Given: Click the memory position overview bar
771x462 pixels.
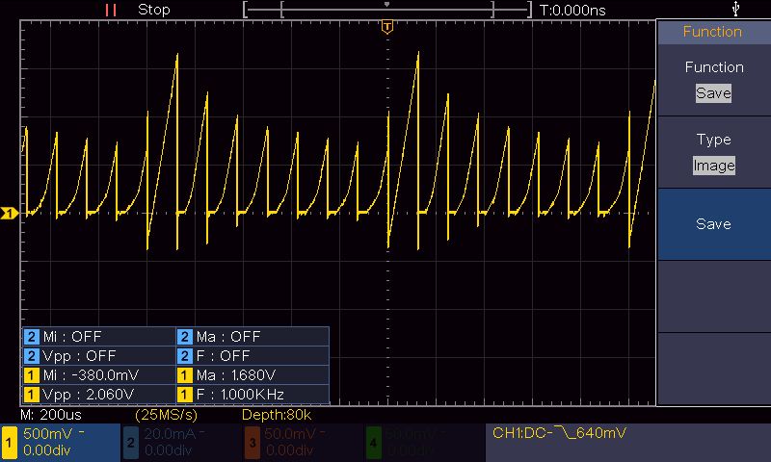Looking at the screenshot, I should click(x=387, y=10).
